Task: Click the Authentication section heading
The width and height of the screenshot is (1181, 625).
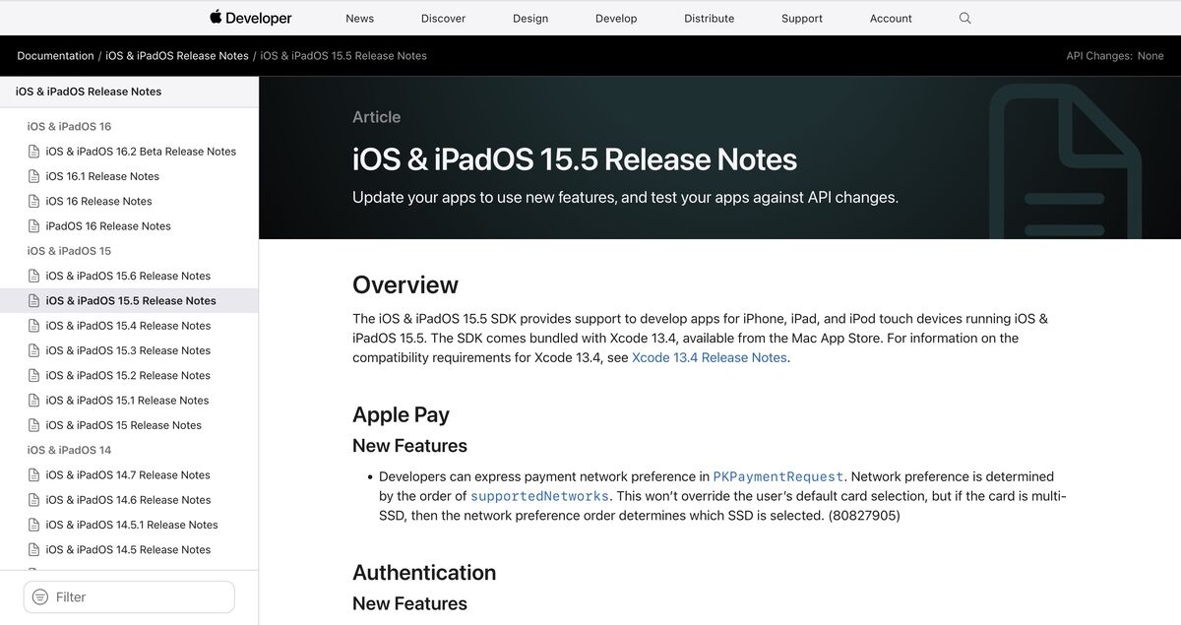Action: tap(424, 573)
